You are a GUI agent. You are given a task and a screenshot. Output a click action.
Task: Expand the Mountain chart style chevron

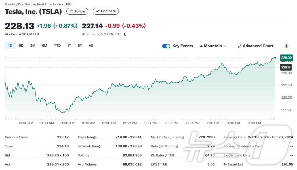[x=225, y=46]
